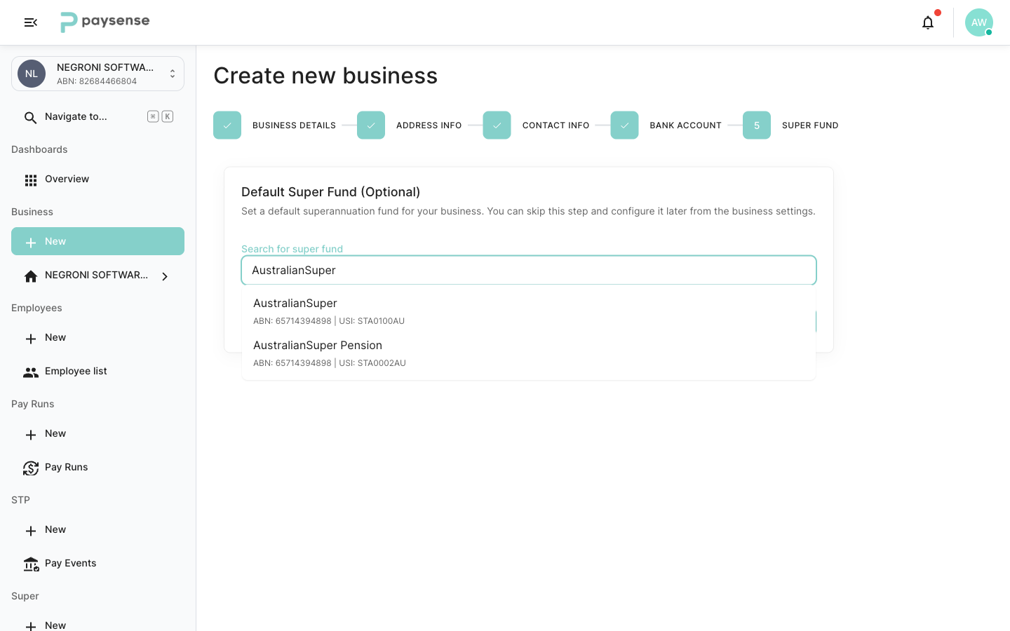The image size is (1010, 631).
Task: Open the AW user avatar menu
Action: pos(978,22)
